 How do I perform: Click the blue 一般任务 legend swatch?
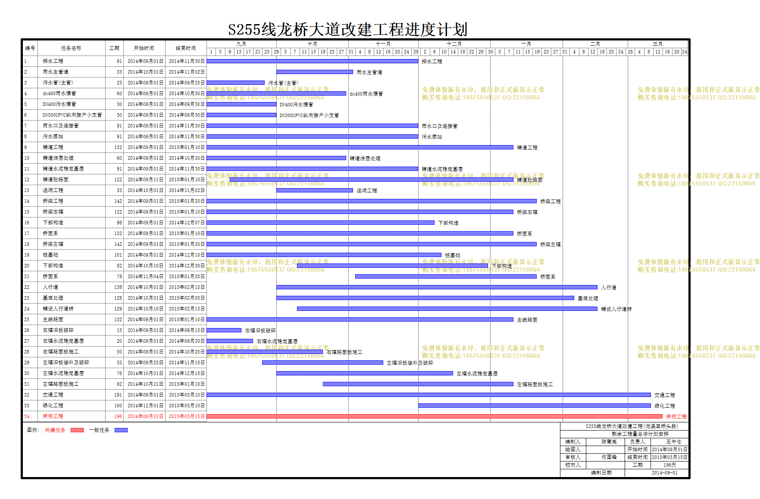click(121, 430)
